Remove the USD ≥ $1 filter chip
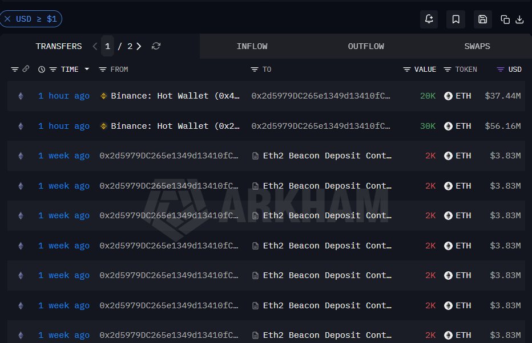This screenshot has width=532, height=343. 7,19
